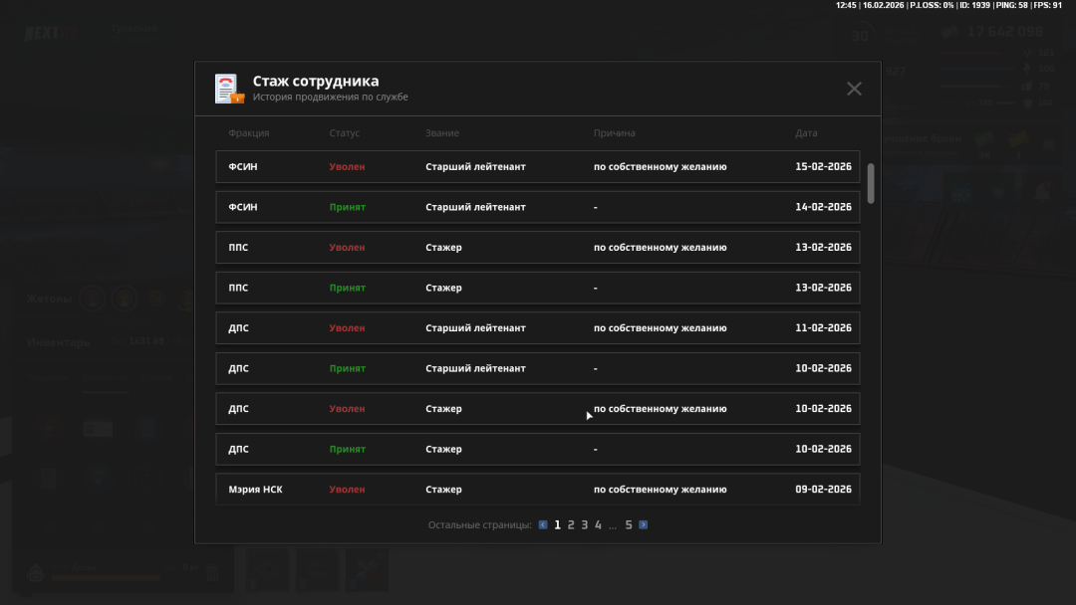Select ДПС Уволен row dated 11-02-2026
Image resolution: width=1076 pixels, height=605 pixels.
tap(537, 328)
